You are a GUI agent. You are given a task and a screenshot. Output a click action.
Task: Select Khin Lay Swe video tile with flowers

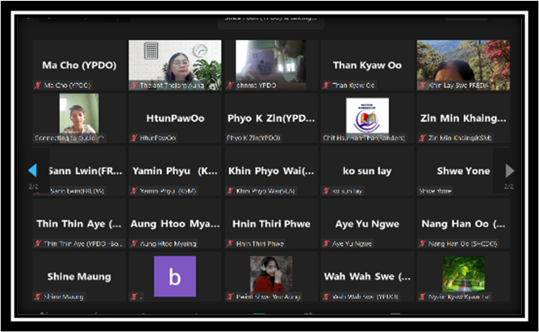(x=463, y=65)
